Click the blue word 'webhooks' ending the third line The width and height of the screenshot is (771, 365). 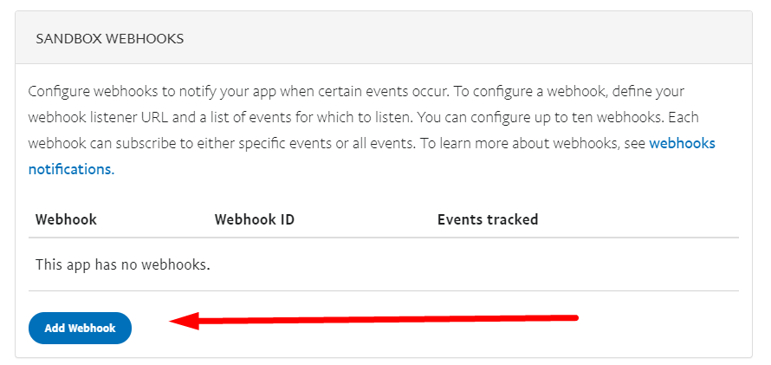click(x=682, y=143)
